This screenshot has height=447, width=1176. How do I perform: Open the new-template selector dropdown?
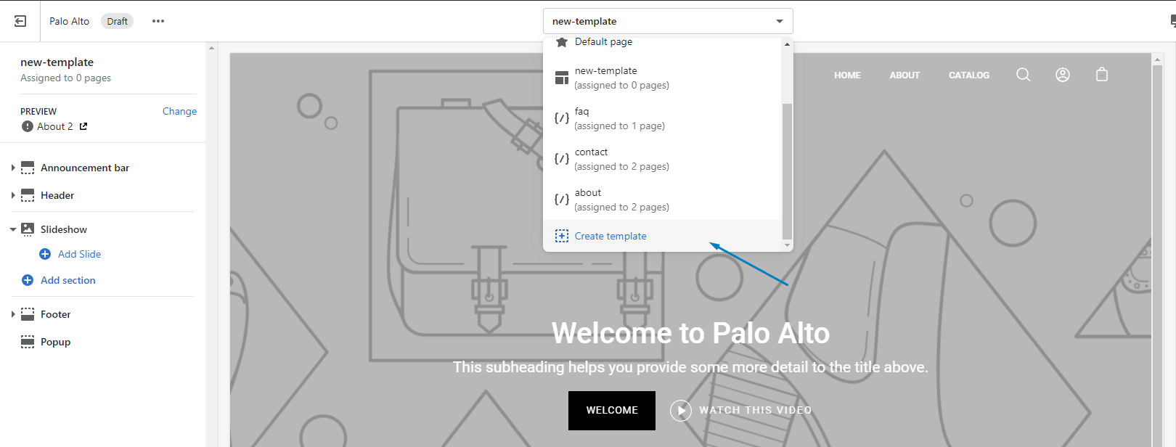click(x=668, y=21)
